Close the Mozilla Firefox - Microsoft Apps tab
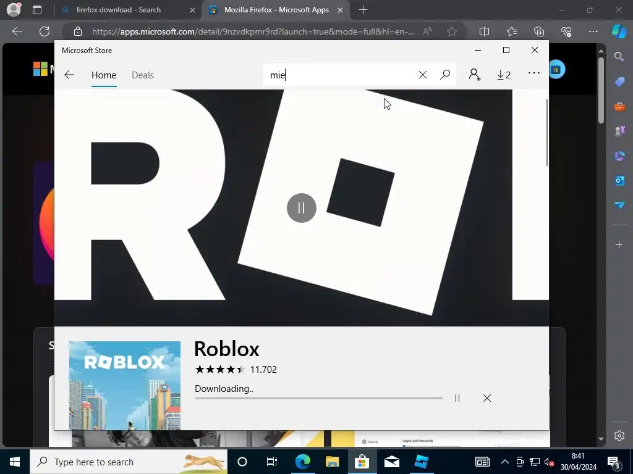Image resolution: width=633 pixels, height=474 pixels. 341,10
